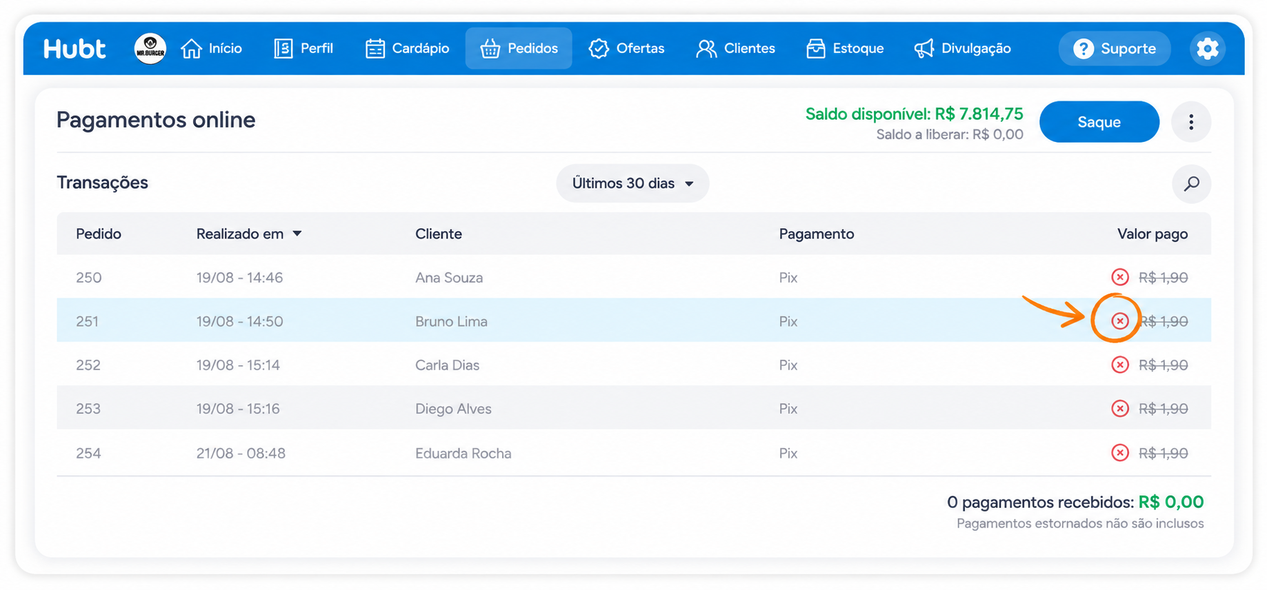This screenshot has width=1267, height=590.
Task: Open the three-dot more options menu
Action: [x=1191, y=122]
